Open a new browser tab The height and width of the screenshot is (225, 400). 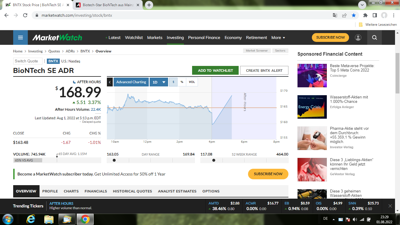click(x=149, y=5)
